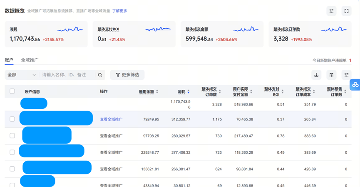The image size is (360, 187).
Task: Open data overview settings sliders icon
Action: tap(331, 11)
